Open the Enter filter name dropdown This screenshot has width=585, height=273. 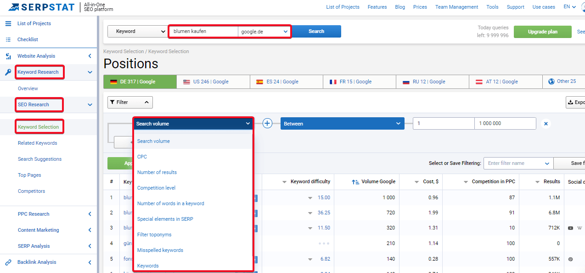(x=518, y=163)
